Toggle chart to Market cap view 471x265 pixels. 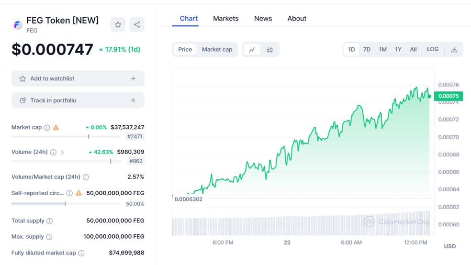coord(217,50)
